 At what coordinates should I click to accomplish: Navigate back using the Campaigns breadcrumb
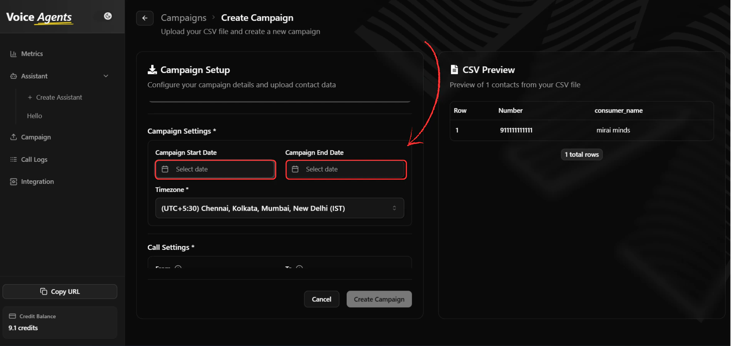pyautogui.click(x=184, y=18)
